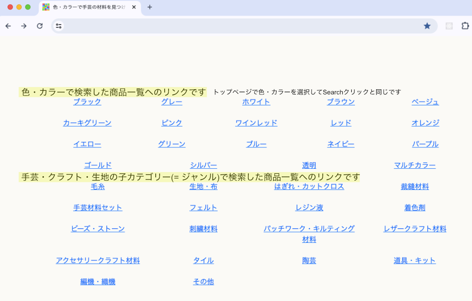Screen dimensions: 472x301
Task: Open the 陶芸 category link
Action: point(309,261)
